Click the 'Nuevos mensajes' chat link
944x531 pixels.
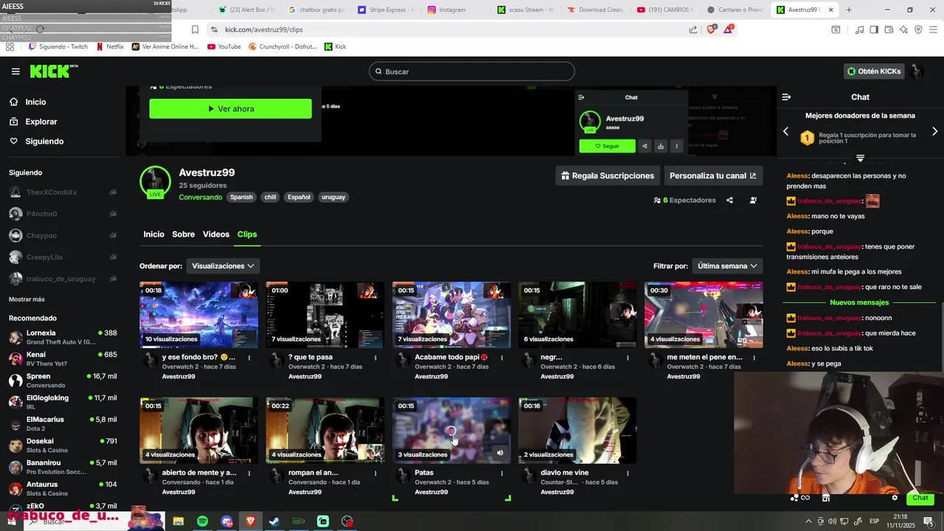[859, 302]
